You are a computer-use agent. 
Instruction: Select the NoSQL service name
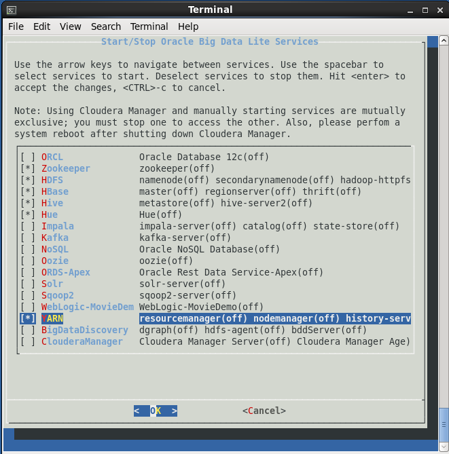point(55,249)
